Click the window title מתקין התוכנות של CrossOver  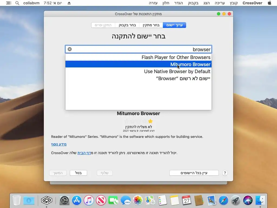[138, 14]
